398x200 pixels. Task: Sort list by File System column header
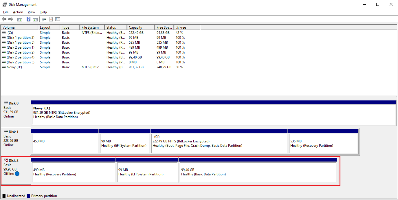pyautogui.click(x=92, y=27)
